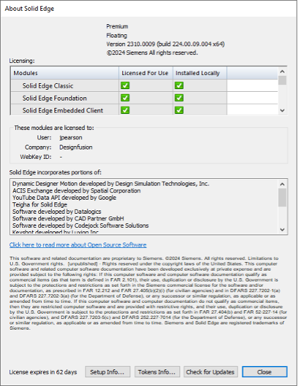Click the Teigha for Solid Edge line
Screen dimensions: 298x386
click(40, 204)
